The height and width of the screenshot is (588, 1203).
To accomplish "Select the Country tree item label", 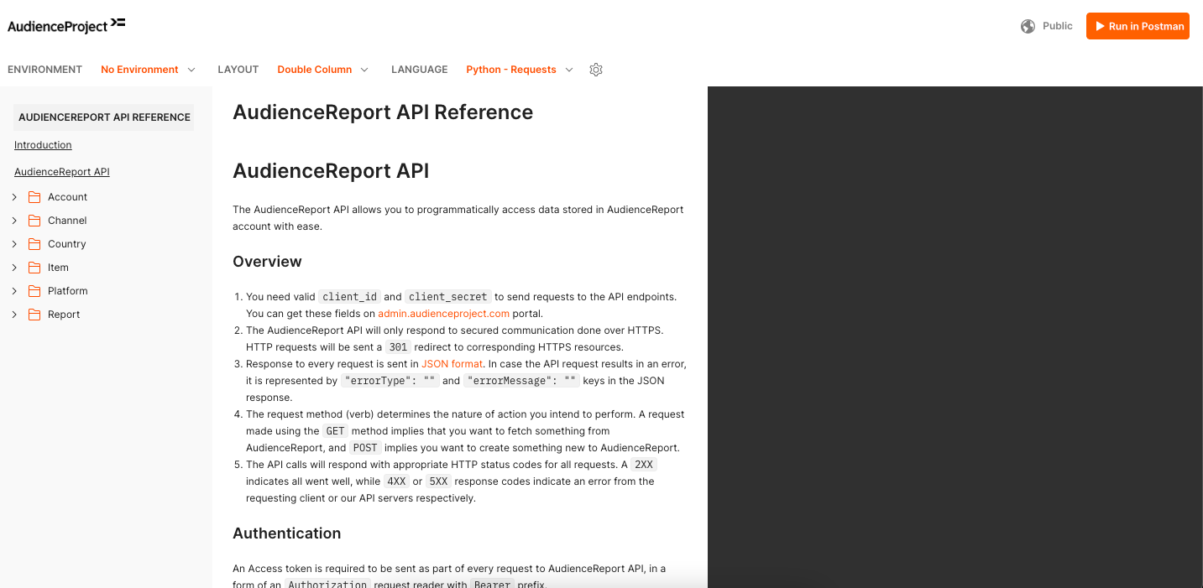I will click(x=67, y=244).
